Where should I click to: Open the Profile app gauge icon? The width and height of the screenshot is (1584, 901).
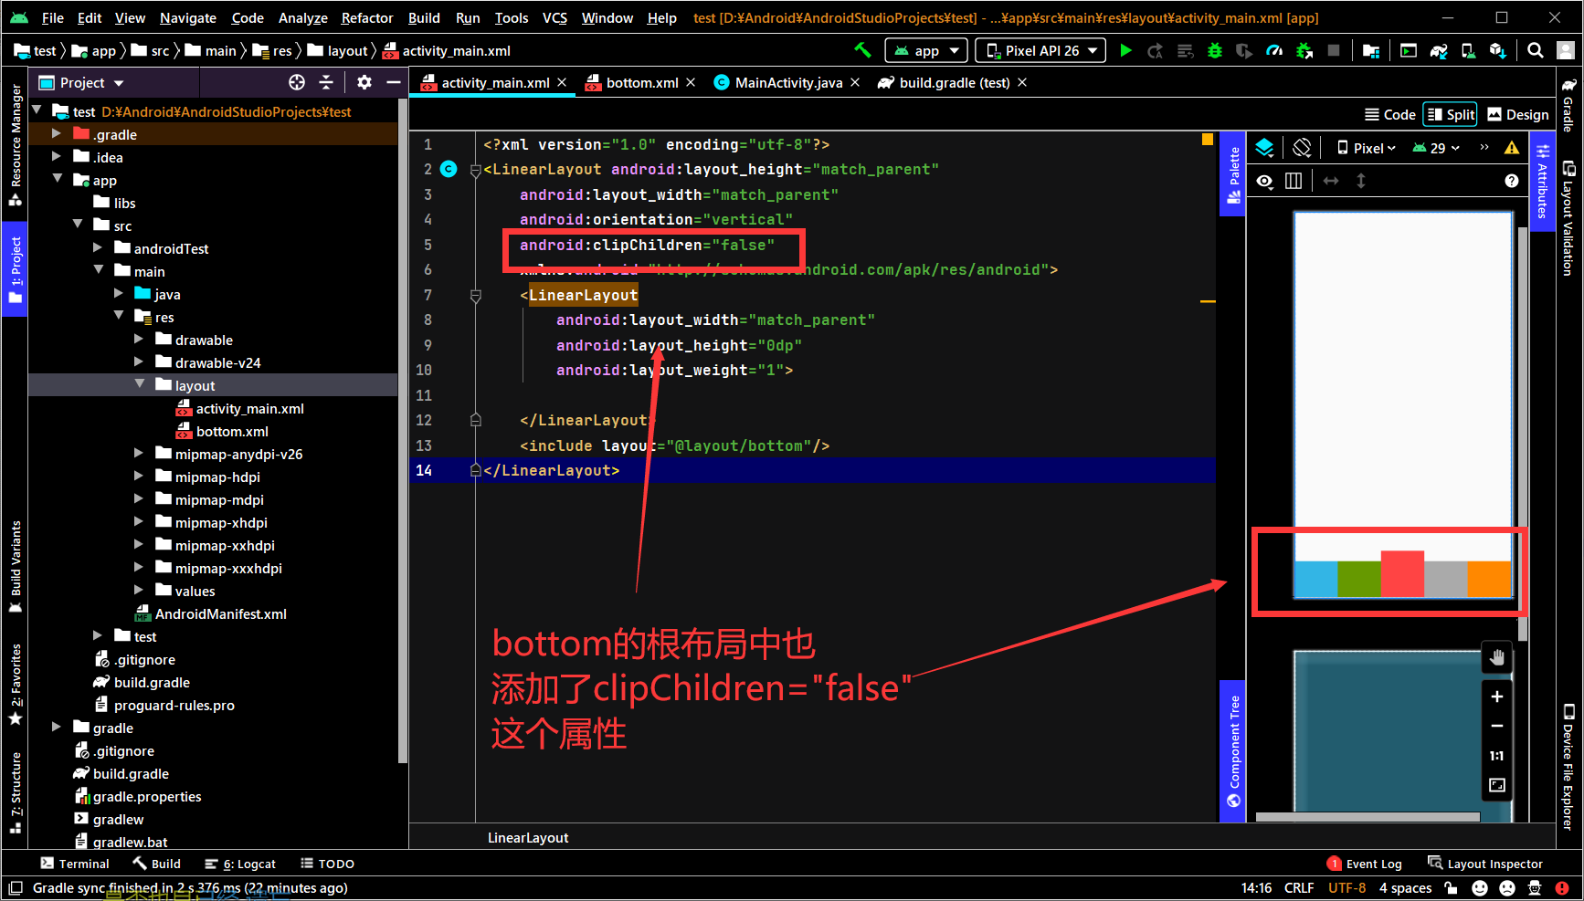coord(1273,50)
